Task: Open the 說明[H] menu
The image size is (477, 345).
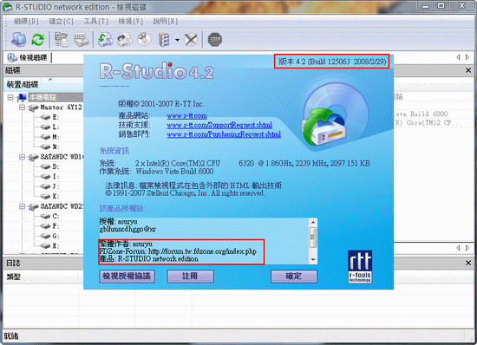Action: pyautogui.click(x=165, y=21)
